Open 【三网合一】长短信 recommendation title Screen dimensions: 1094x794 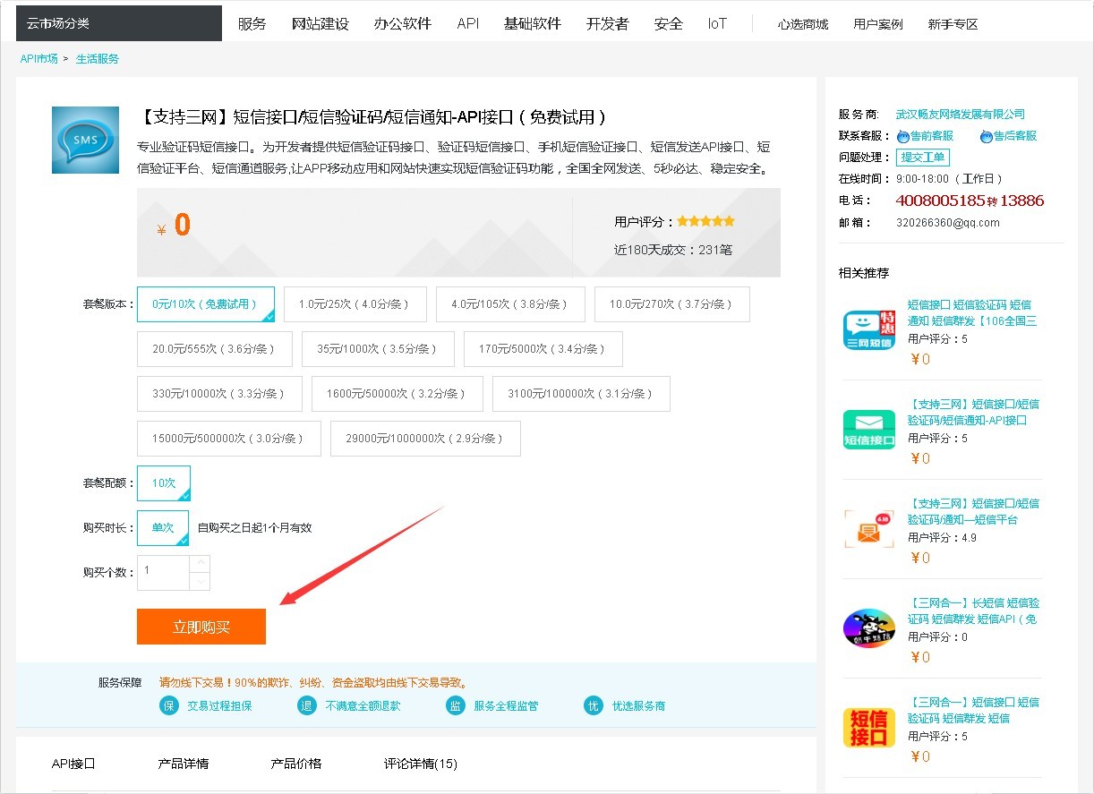(974, 610)
